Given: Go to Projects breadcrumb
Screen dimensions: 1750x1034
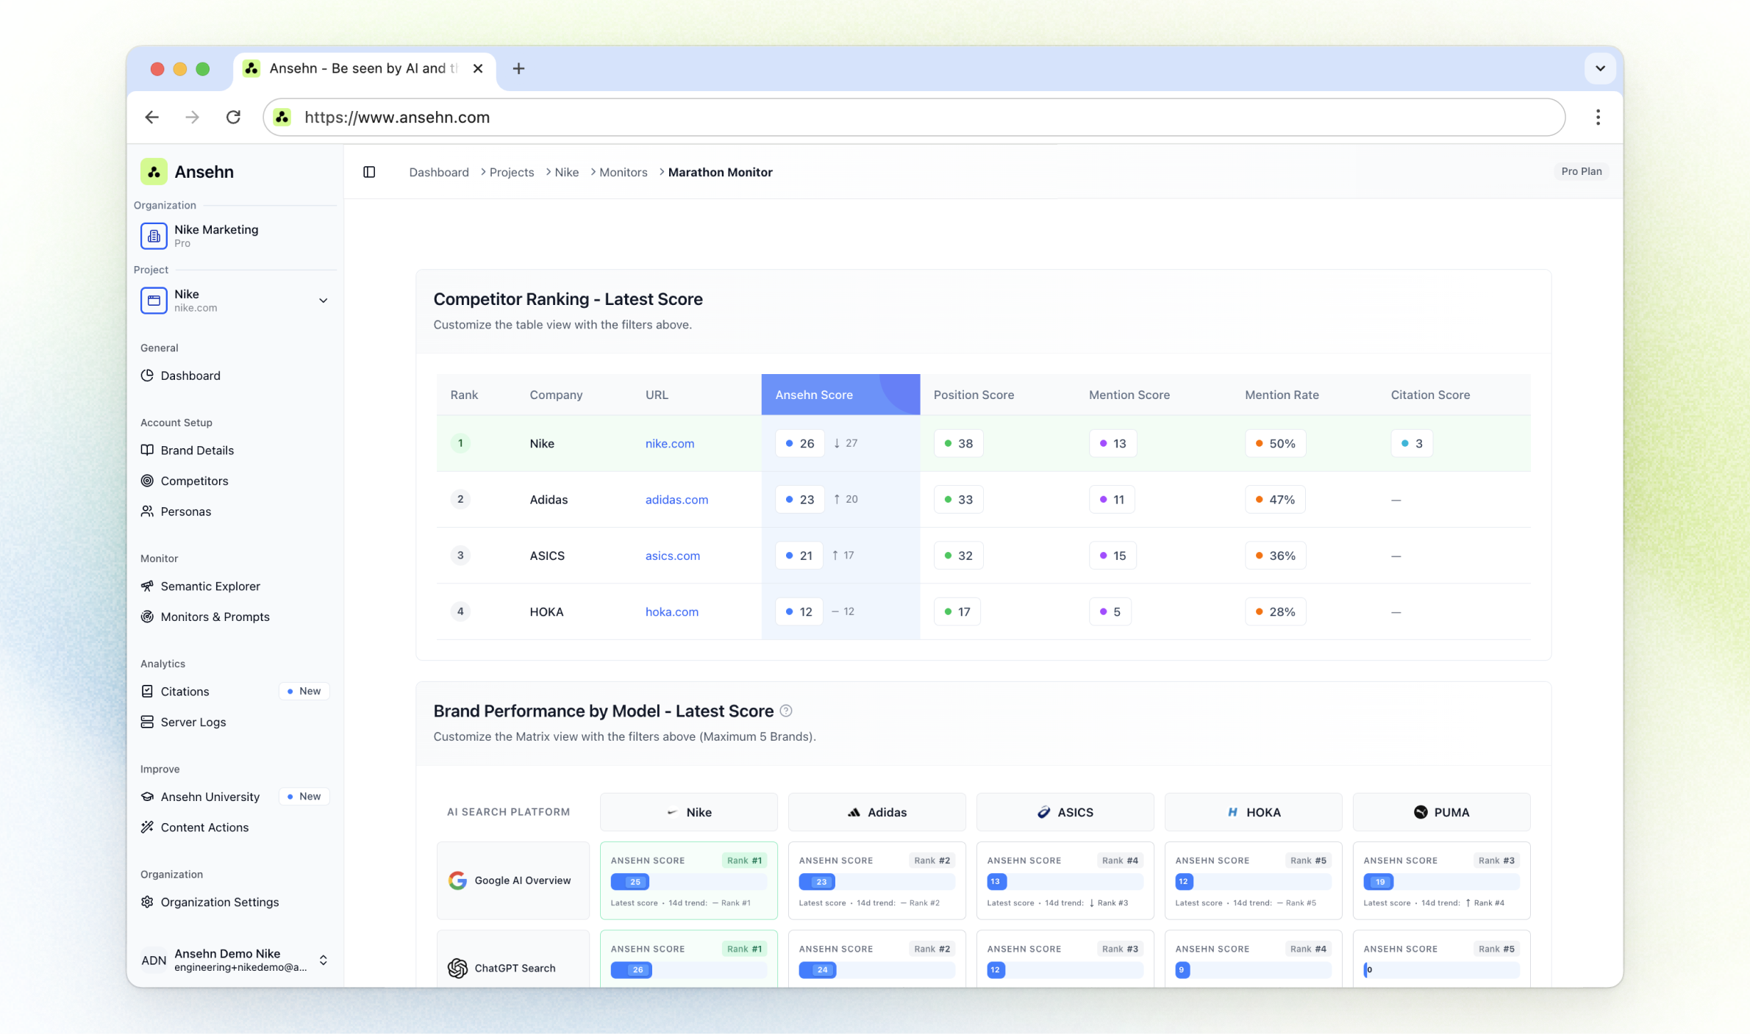Looking at the screenshot, I should tap(511, 172).
